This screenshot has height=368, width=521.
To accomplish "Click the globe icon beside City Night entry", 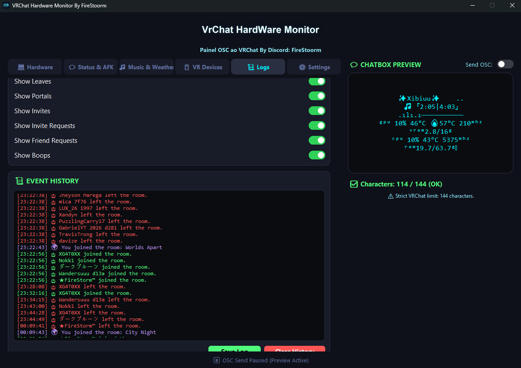I will (54, 332).
